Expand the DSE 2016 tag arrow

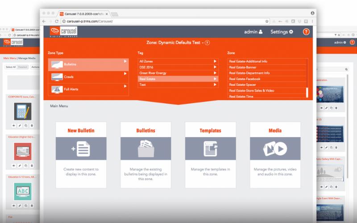tap(215, 67)
